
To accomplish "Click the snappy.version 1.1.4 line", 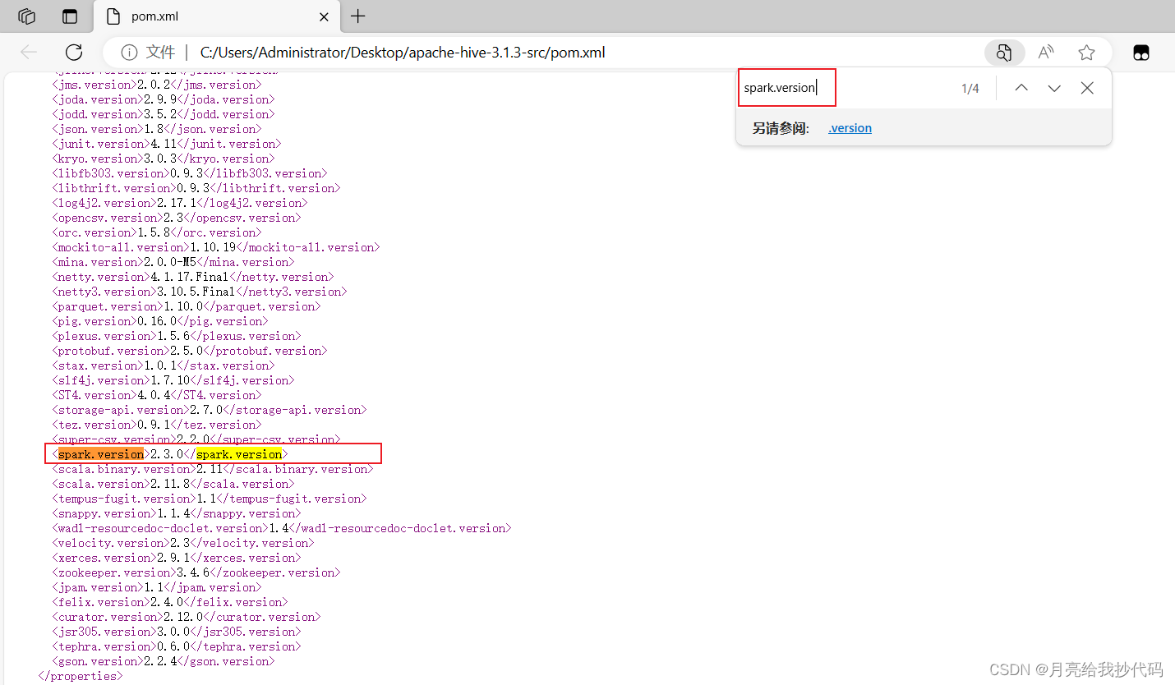I will pyautogui.click(x=177, y=513).
